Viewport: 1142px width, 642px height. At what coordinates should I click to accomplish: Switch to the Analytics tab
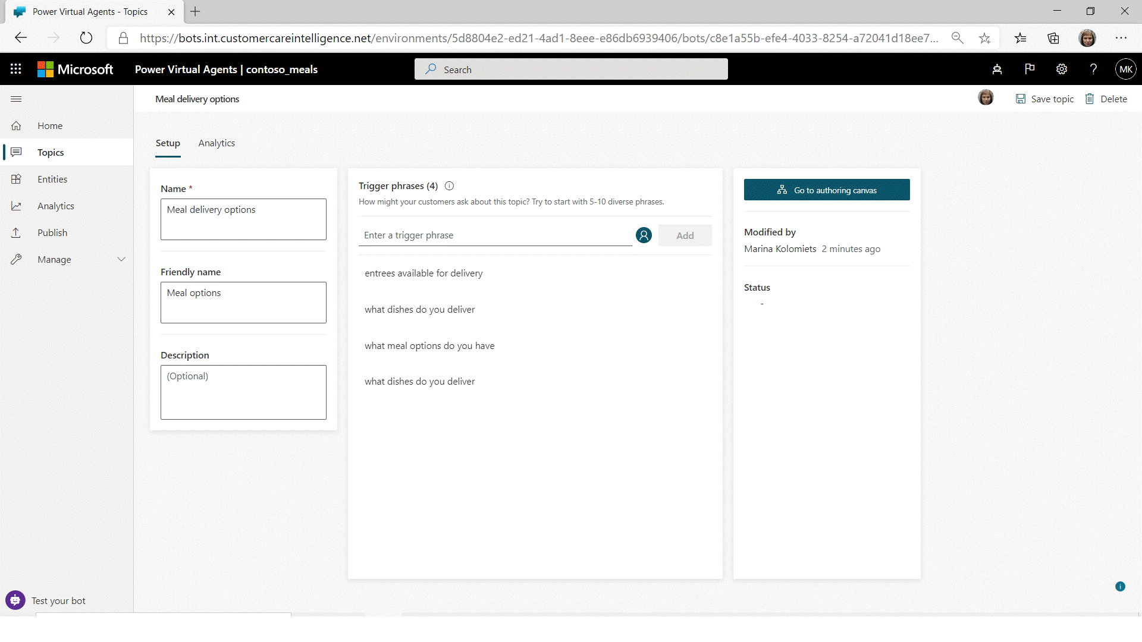217,143
